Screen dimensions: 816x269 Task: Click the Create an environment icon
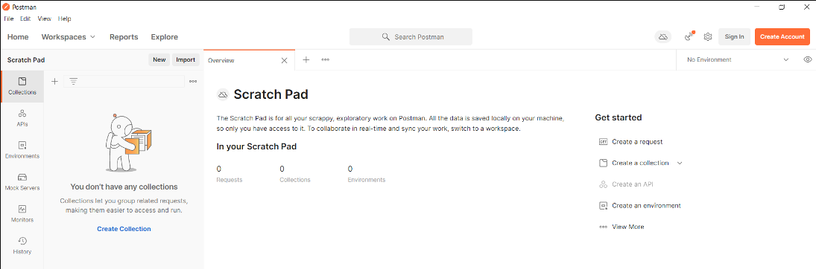click(x=603, y=206)
